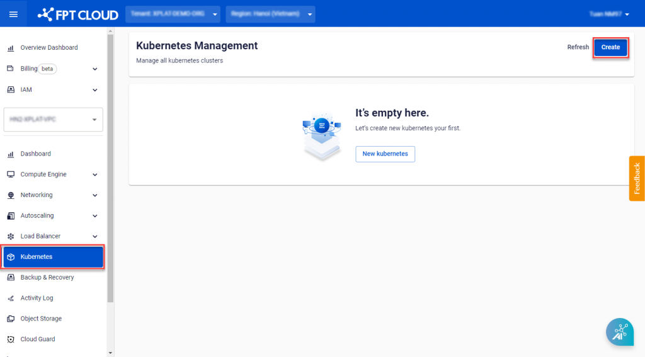Expand the Tenant selector dropdown

coord(173,14)
